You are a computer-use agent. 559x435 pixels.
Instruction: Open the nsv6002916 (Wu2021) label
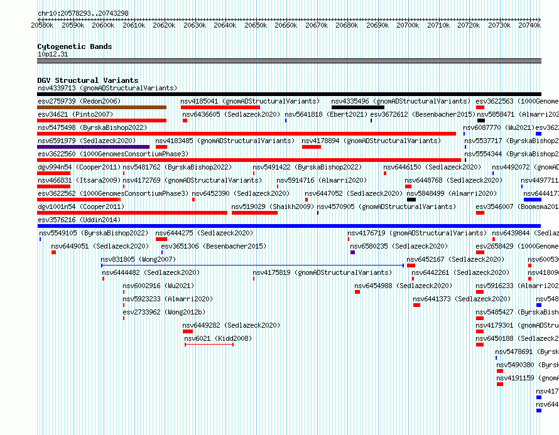tap(158, 286)
